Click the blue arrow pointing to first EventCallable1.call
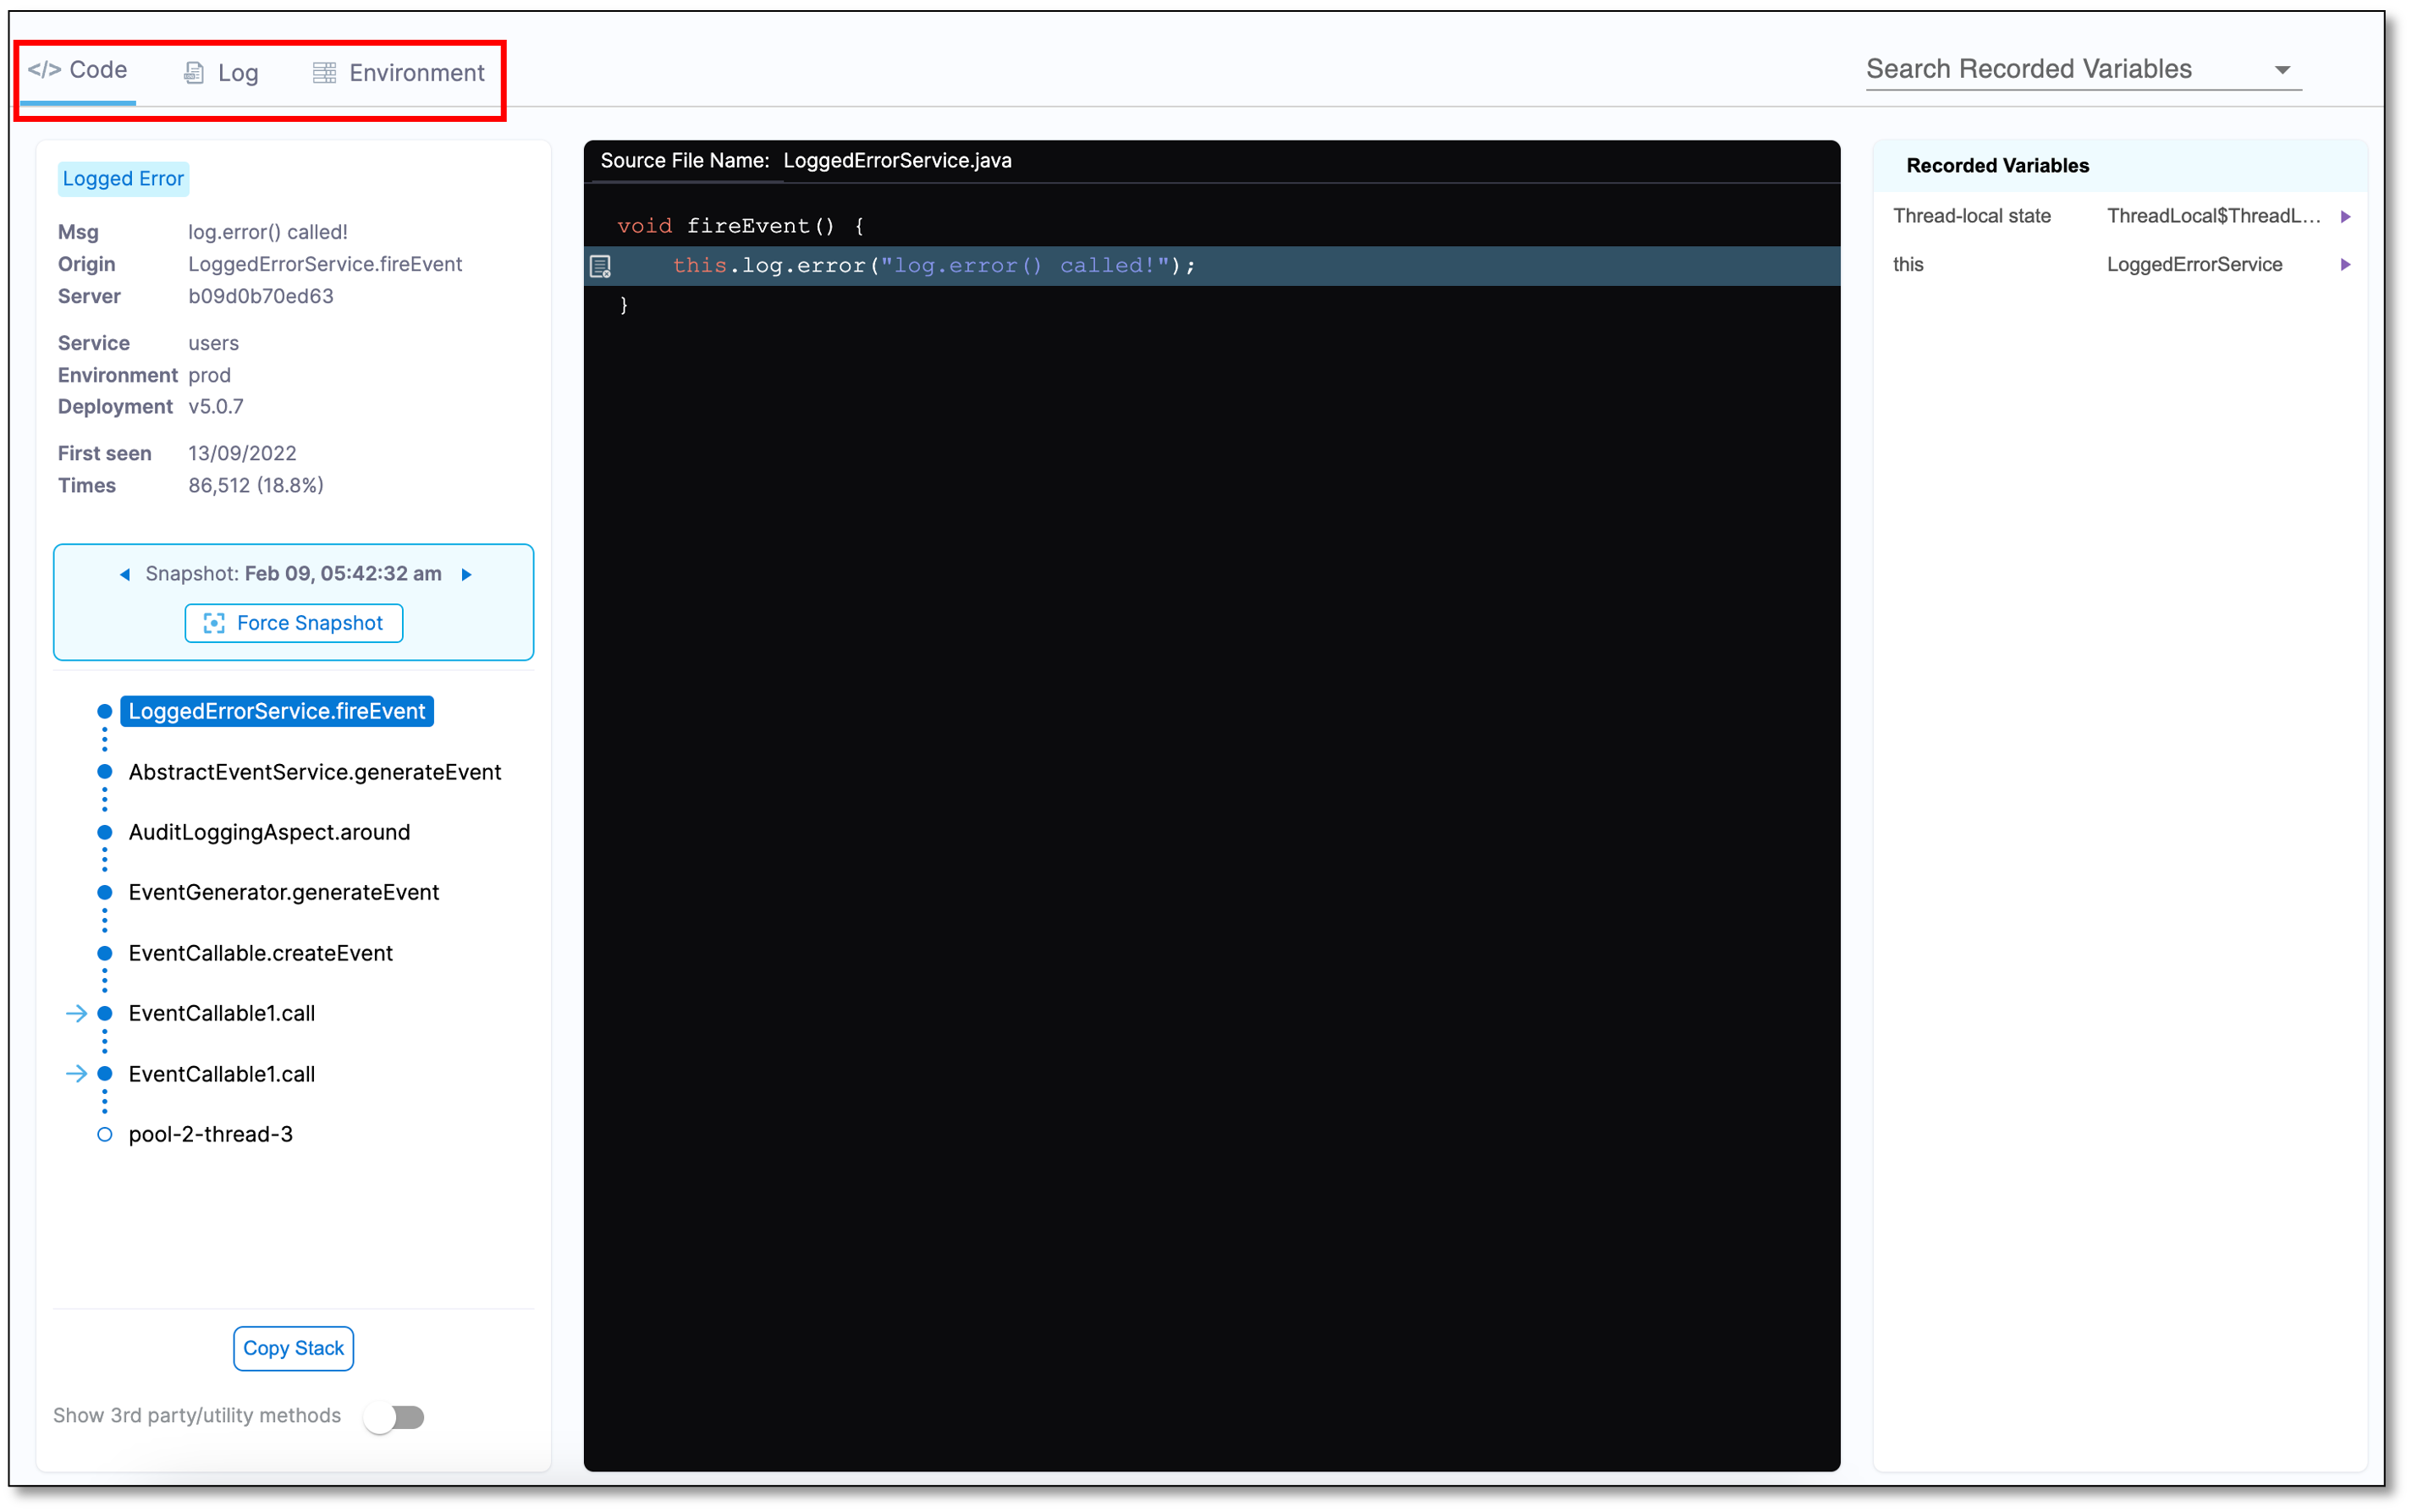 click(78, 1013)
